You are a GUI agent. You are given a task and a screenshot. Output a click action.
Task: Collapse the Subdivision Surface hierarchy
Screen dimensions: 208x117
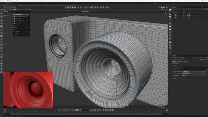(x=173, y=11)
